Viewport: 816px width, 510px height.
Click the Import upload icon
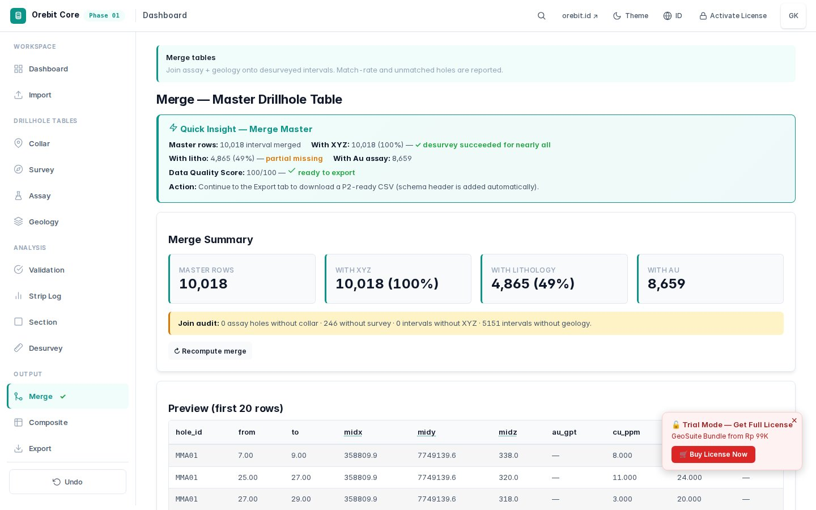[x=18, y=95]
